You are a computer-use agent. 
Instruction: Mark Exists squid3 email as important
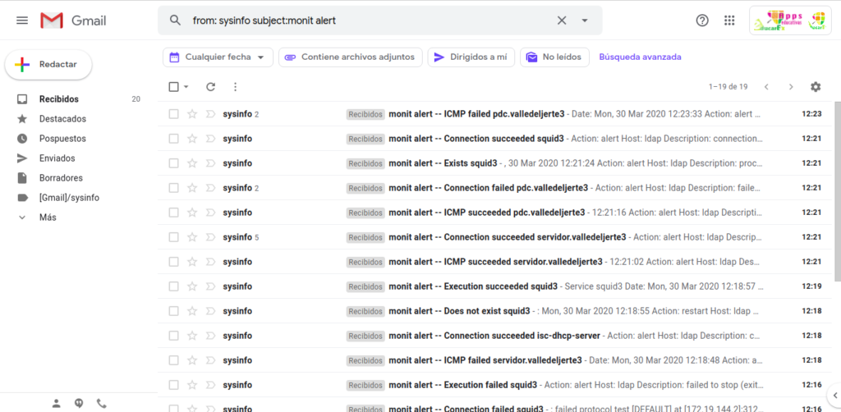(210, 163)
